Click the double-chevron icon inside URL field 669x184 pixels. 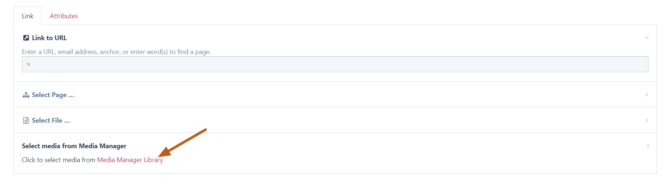[28, 64]
